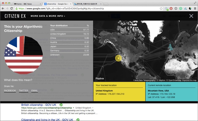
Task: Switch to the Xinhua news tab
Action: (x=87, y=4)
